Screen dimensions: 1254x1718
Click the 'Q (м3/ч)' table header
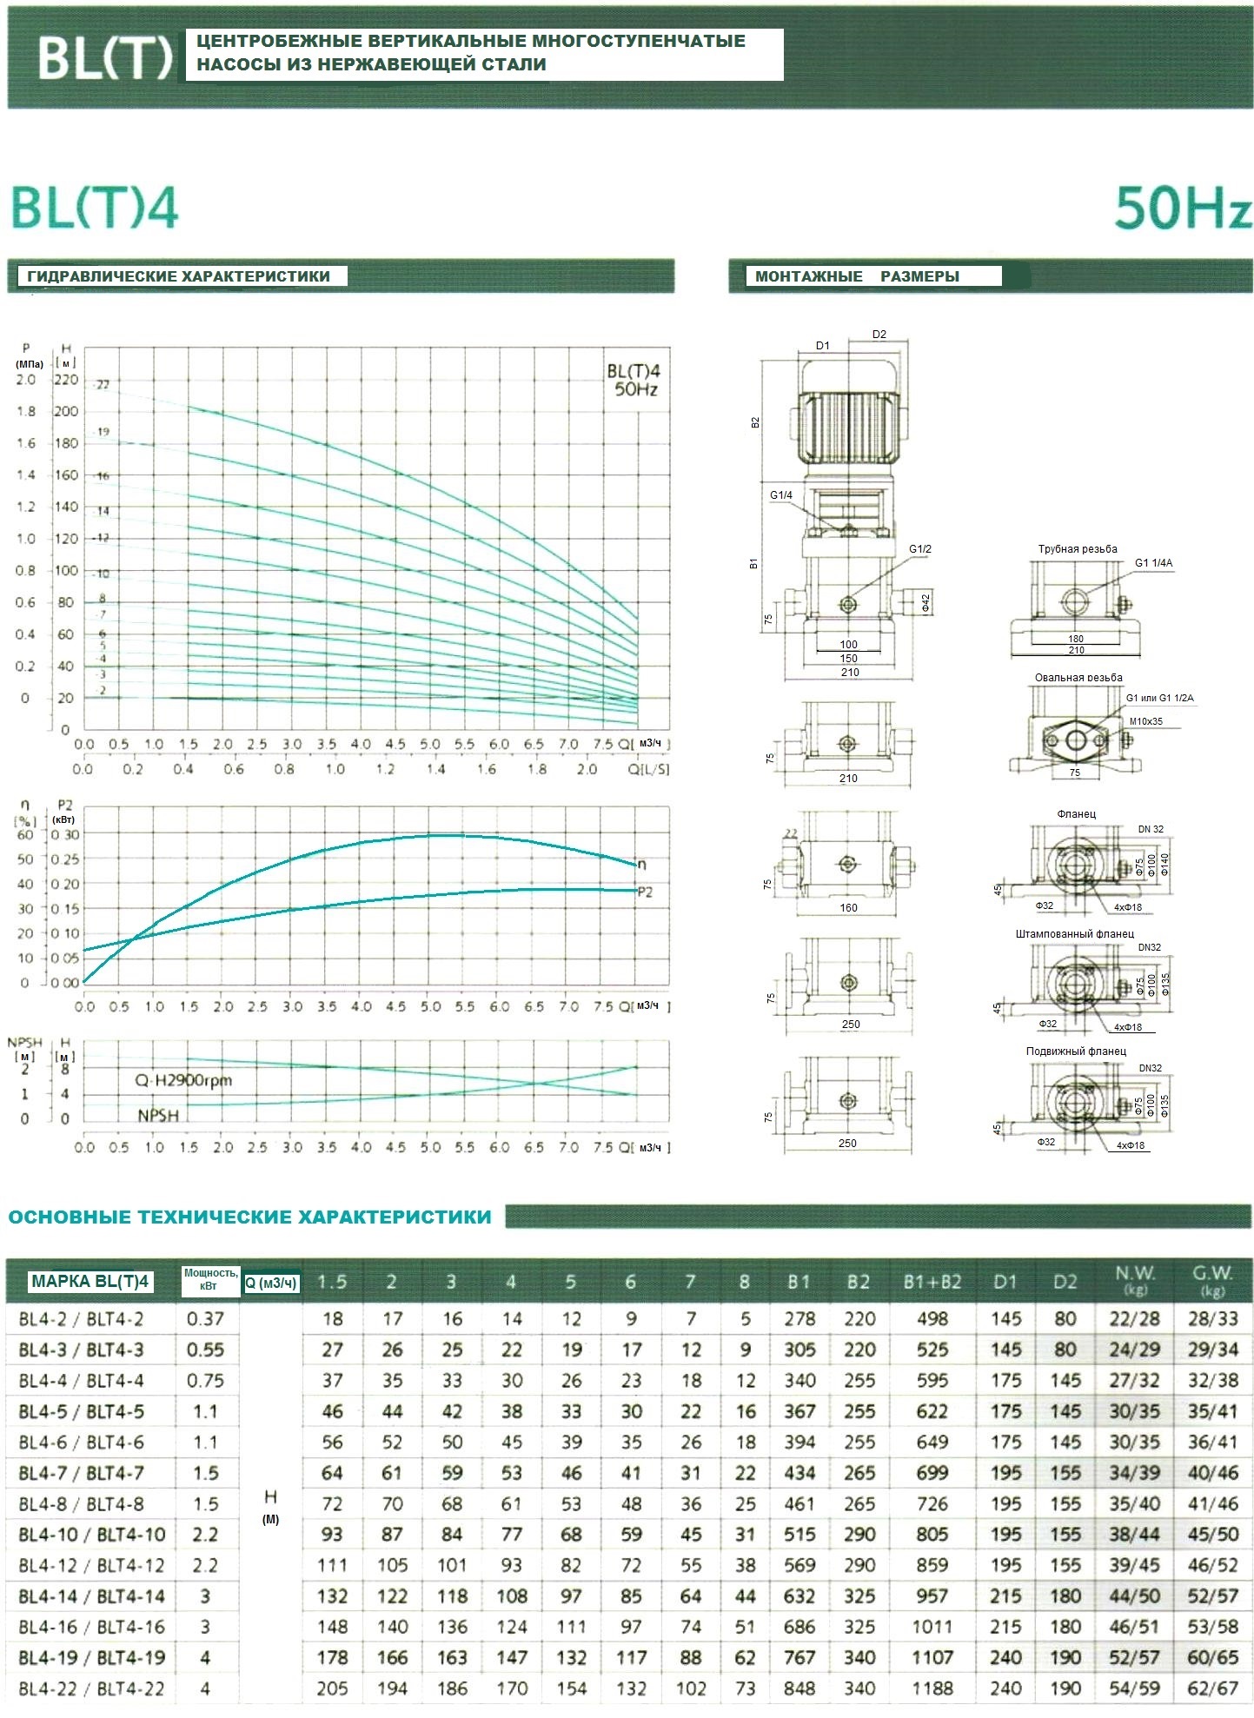click(x=271, y=1283)
